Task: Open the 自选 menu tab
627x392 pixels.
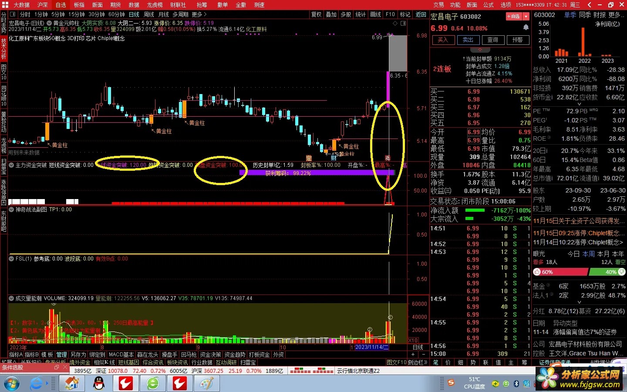Action: 61,5
